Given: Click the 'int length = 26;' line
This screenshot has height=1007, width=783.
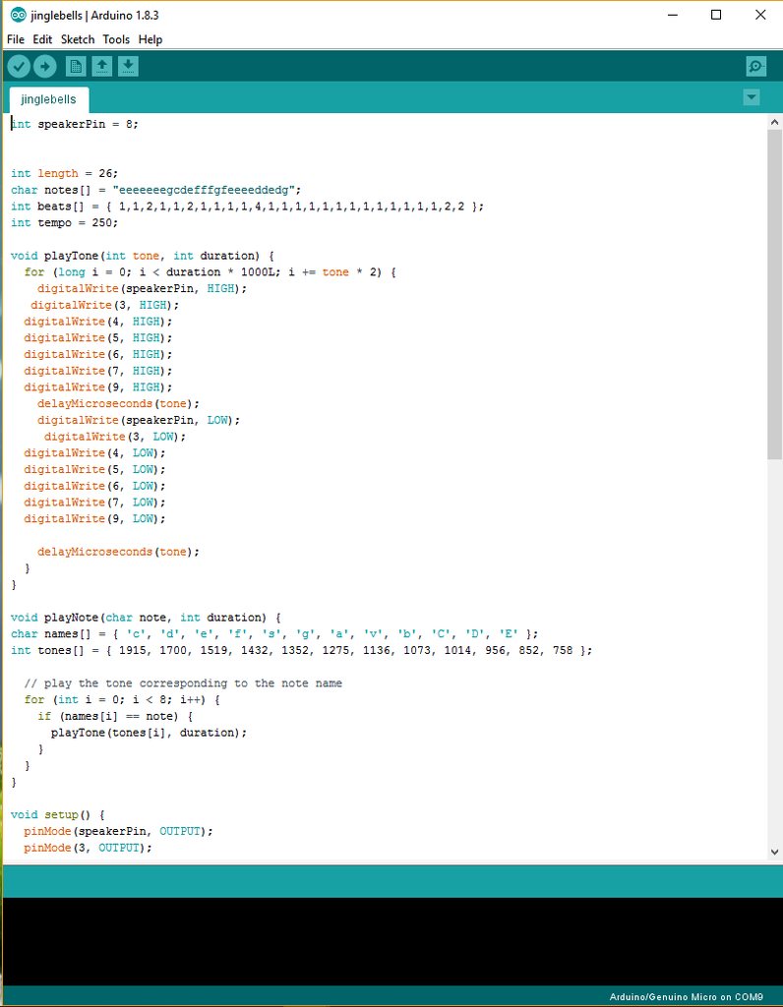Looking at the screenshot, I should (65, 173).
